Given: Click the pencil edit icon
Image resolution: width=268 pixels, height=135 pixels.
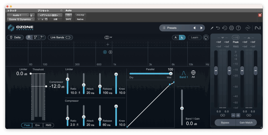Looking at the screenshot, I should (x=212, y=28).
